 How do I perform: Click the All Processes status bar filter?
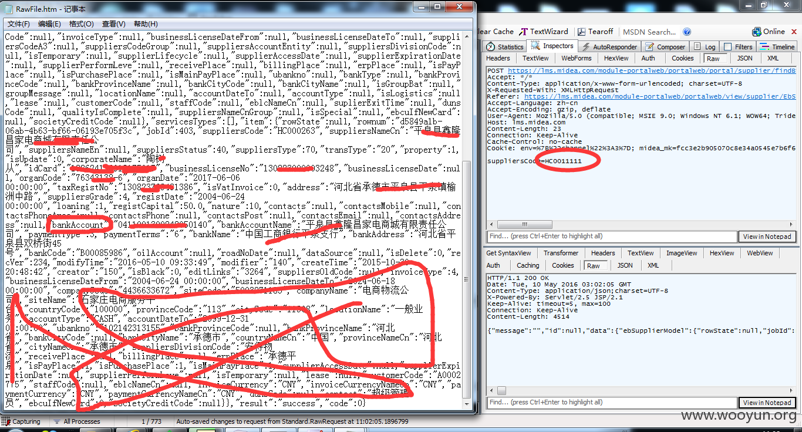click(x=76, y=421)
